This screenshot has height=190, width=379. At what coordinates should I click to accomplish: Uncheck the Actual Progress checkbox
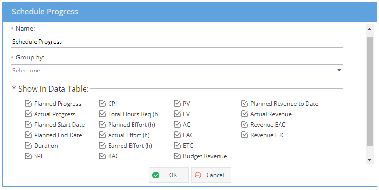28,114
